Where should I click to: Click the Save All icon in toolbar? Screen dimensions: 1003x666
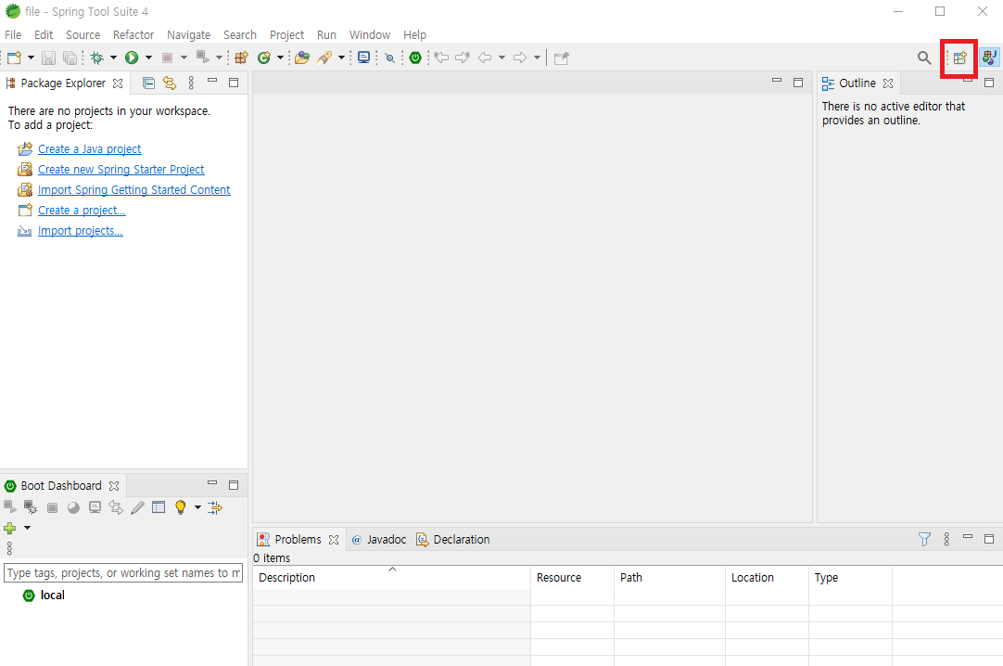[70, 58]
